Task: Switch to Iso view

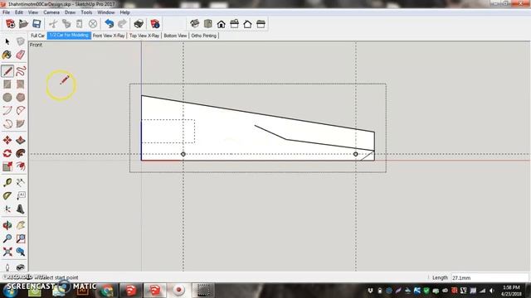Action: (x=194, y=24)
